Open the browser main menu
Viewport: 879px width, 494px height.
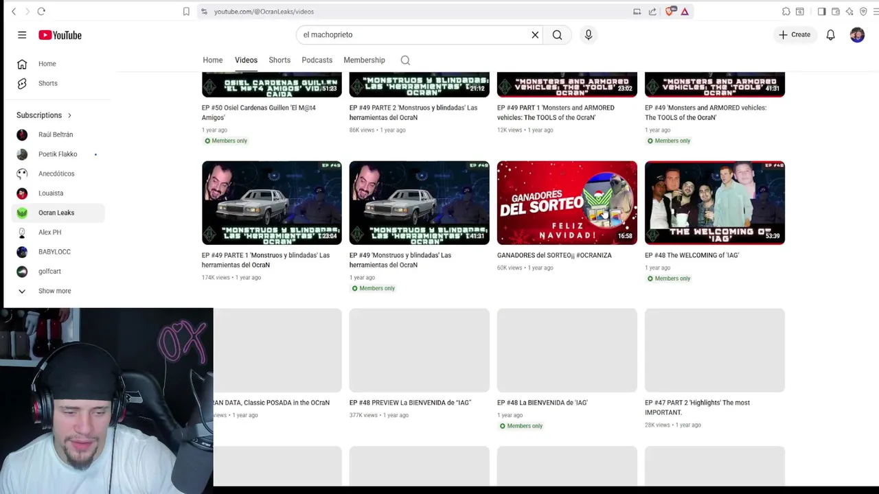pos(876,12)
